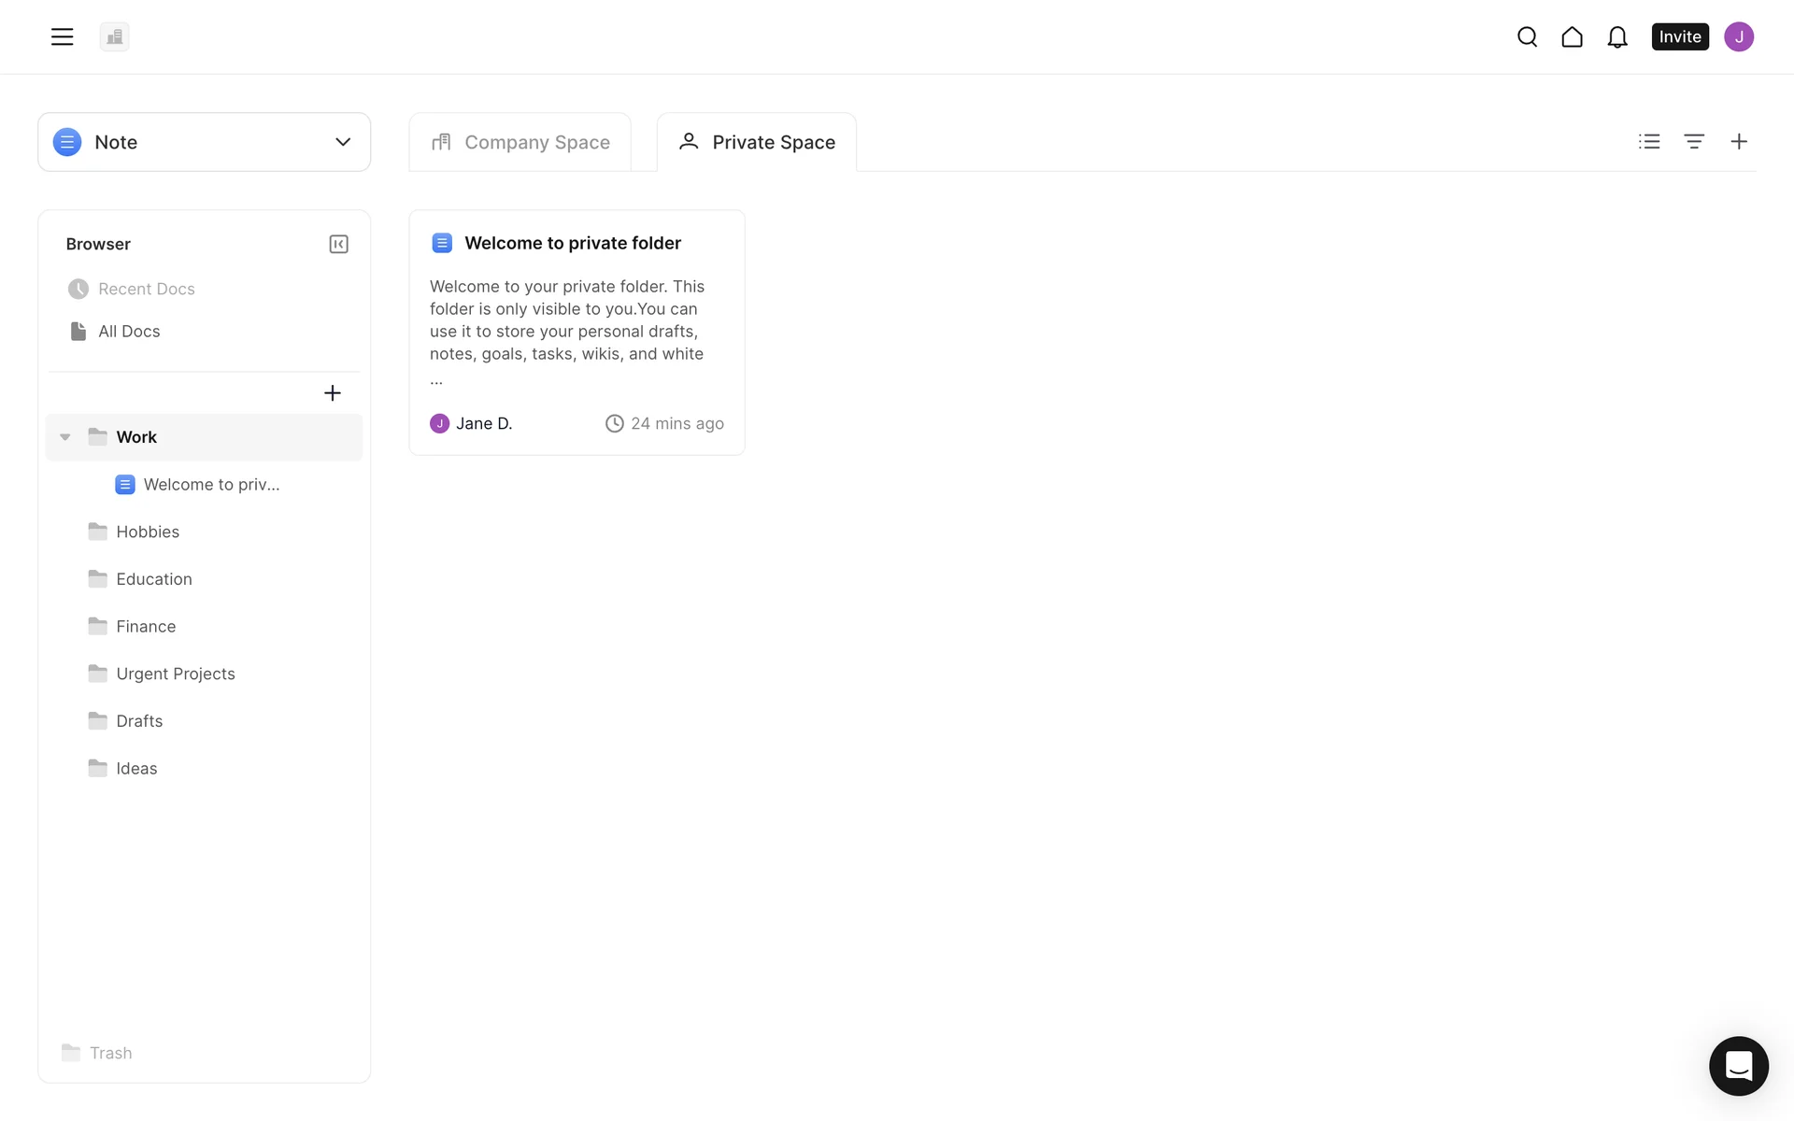The width and height of the screenshot is (1794, 1121).
Task: Add a new folder in Browser
Action: (x=332, y=393)
